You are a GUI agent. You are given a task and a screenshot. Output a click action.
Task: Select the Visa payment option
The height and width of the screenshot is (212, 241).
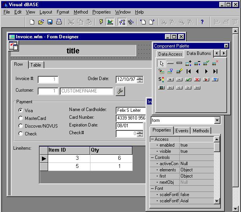(21, 110)
